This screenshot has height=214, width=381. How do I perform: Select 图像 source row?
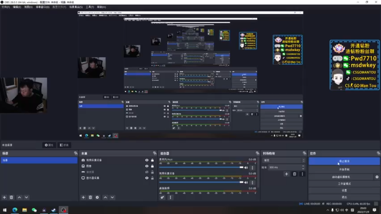[x=118, y=166]
